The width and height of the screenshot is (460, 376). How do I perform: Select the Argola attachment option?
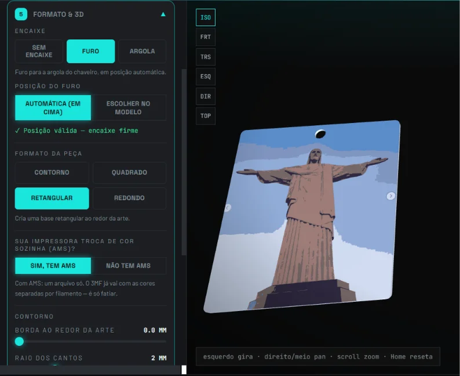point(143,51)
